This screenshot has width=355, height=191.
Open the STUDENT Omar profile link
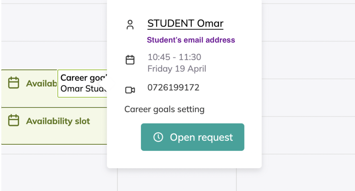(185, 23)
